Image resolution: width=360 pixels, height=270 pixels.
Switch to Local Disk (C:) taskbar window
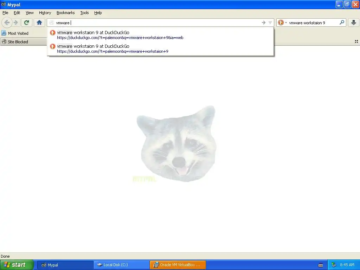click(x=121, y=265)
